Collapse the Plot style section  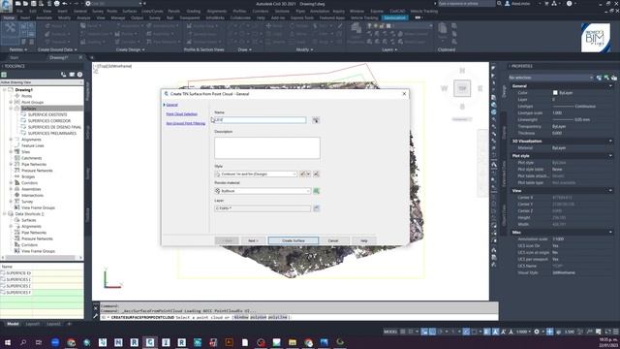click(611, 155)
